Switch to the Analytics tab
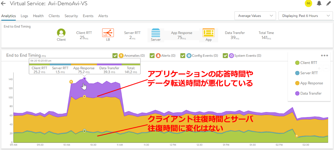 tap(8, 16)
